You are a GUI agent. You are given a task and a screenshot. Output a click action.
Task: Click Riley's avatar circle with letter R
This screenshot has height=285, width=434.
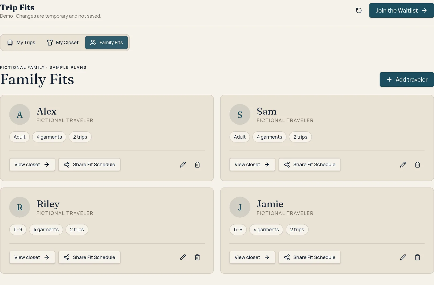[20, 207]
